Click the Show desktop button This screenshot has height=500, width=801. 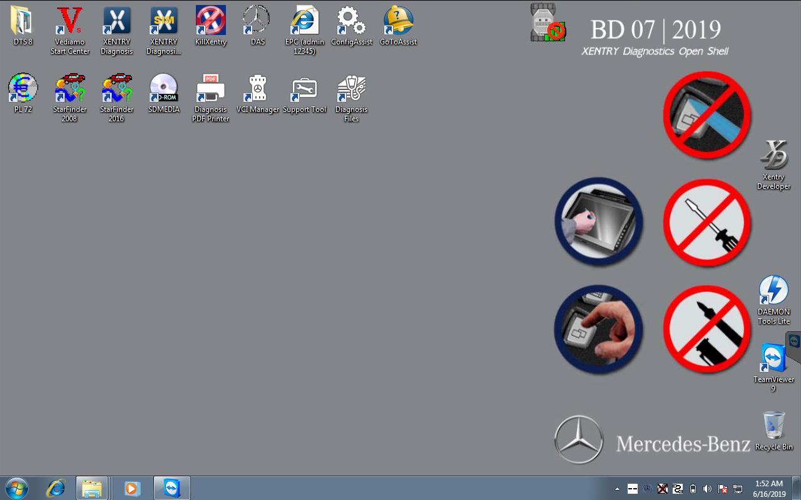(797, 488)
